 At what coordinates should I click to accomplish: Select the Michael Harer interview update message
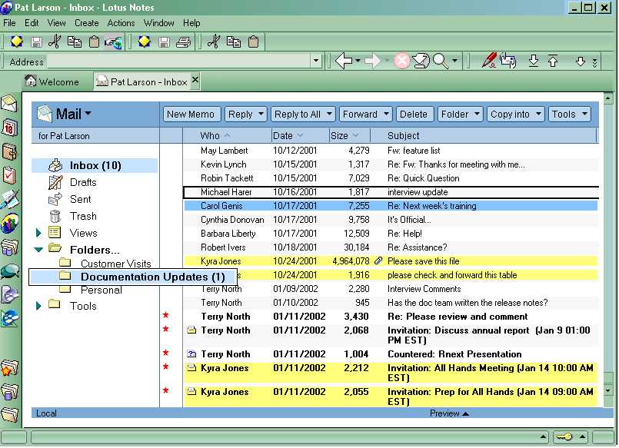point(391,192)
